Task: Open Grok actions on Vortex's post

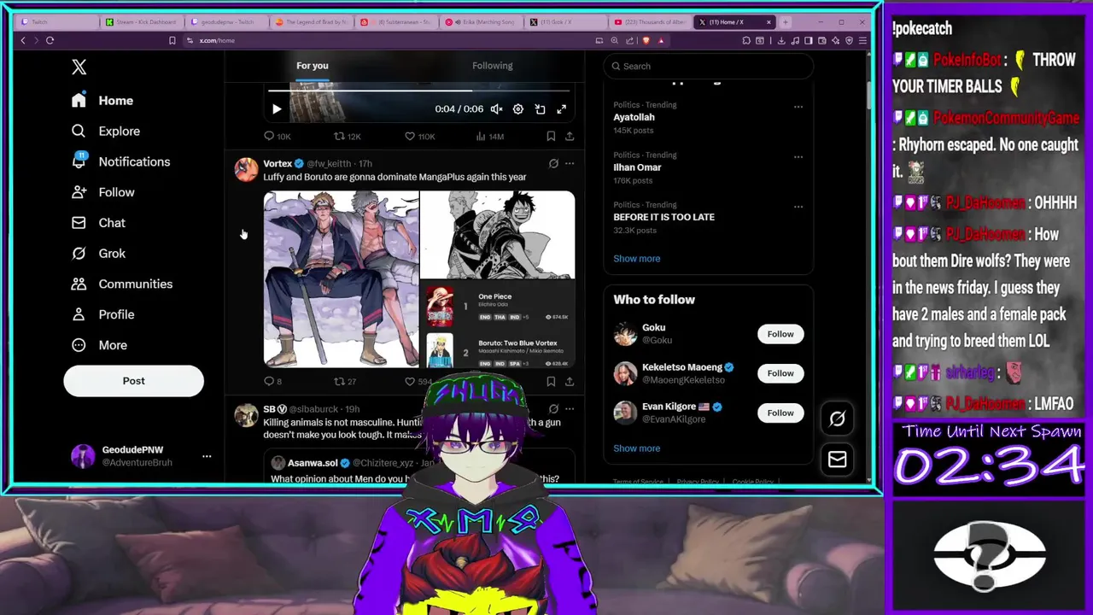Action: (x=553, y=163)
